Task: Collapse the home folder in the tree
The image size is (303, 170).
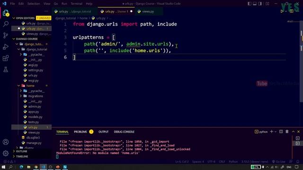Action: (19, 85)
